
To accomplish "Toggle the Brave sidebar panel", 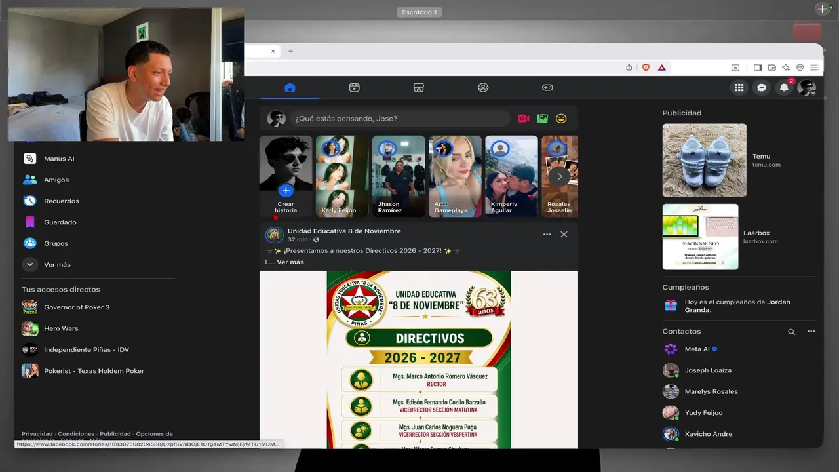I will click(x=758, y=67).
